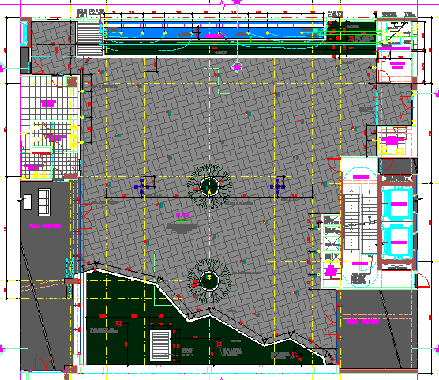Select the red double door of Hall Torre A
The width and height of the screenshot is (439, 380).
tap(85, 216)
